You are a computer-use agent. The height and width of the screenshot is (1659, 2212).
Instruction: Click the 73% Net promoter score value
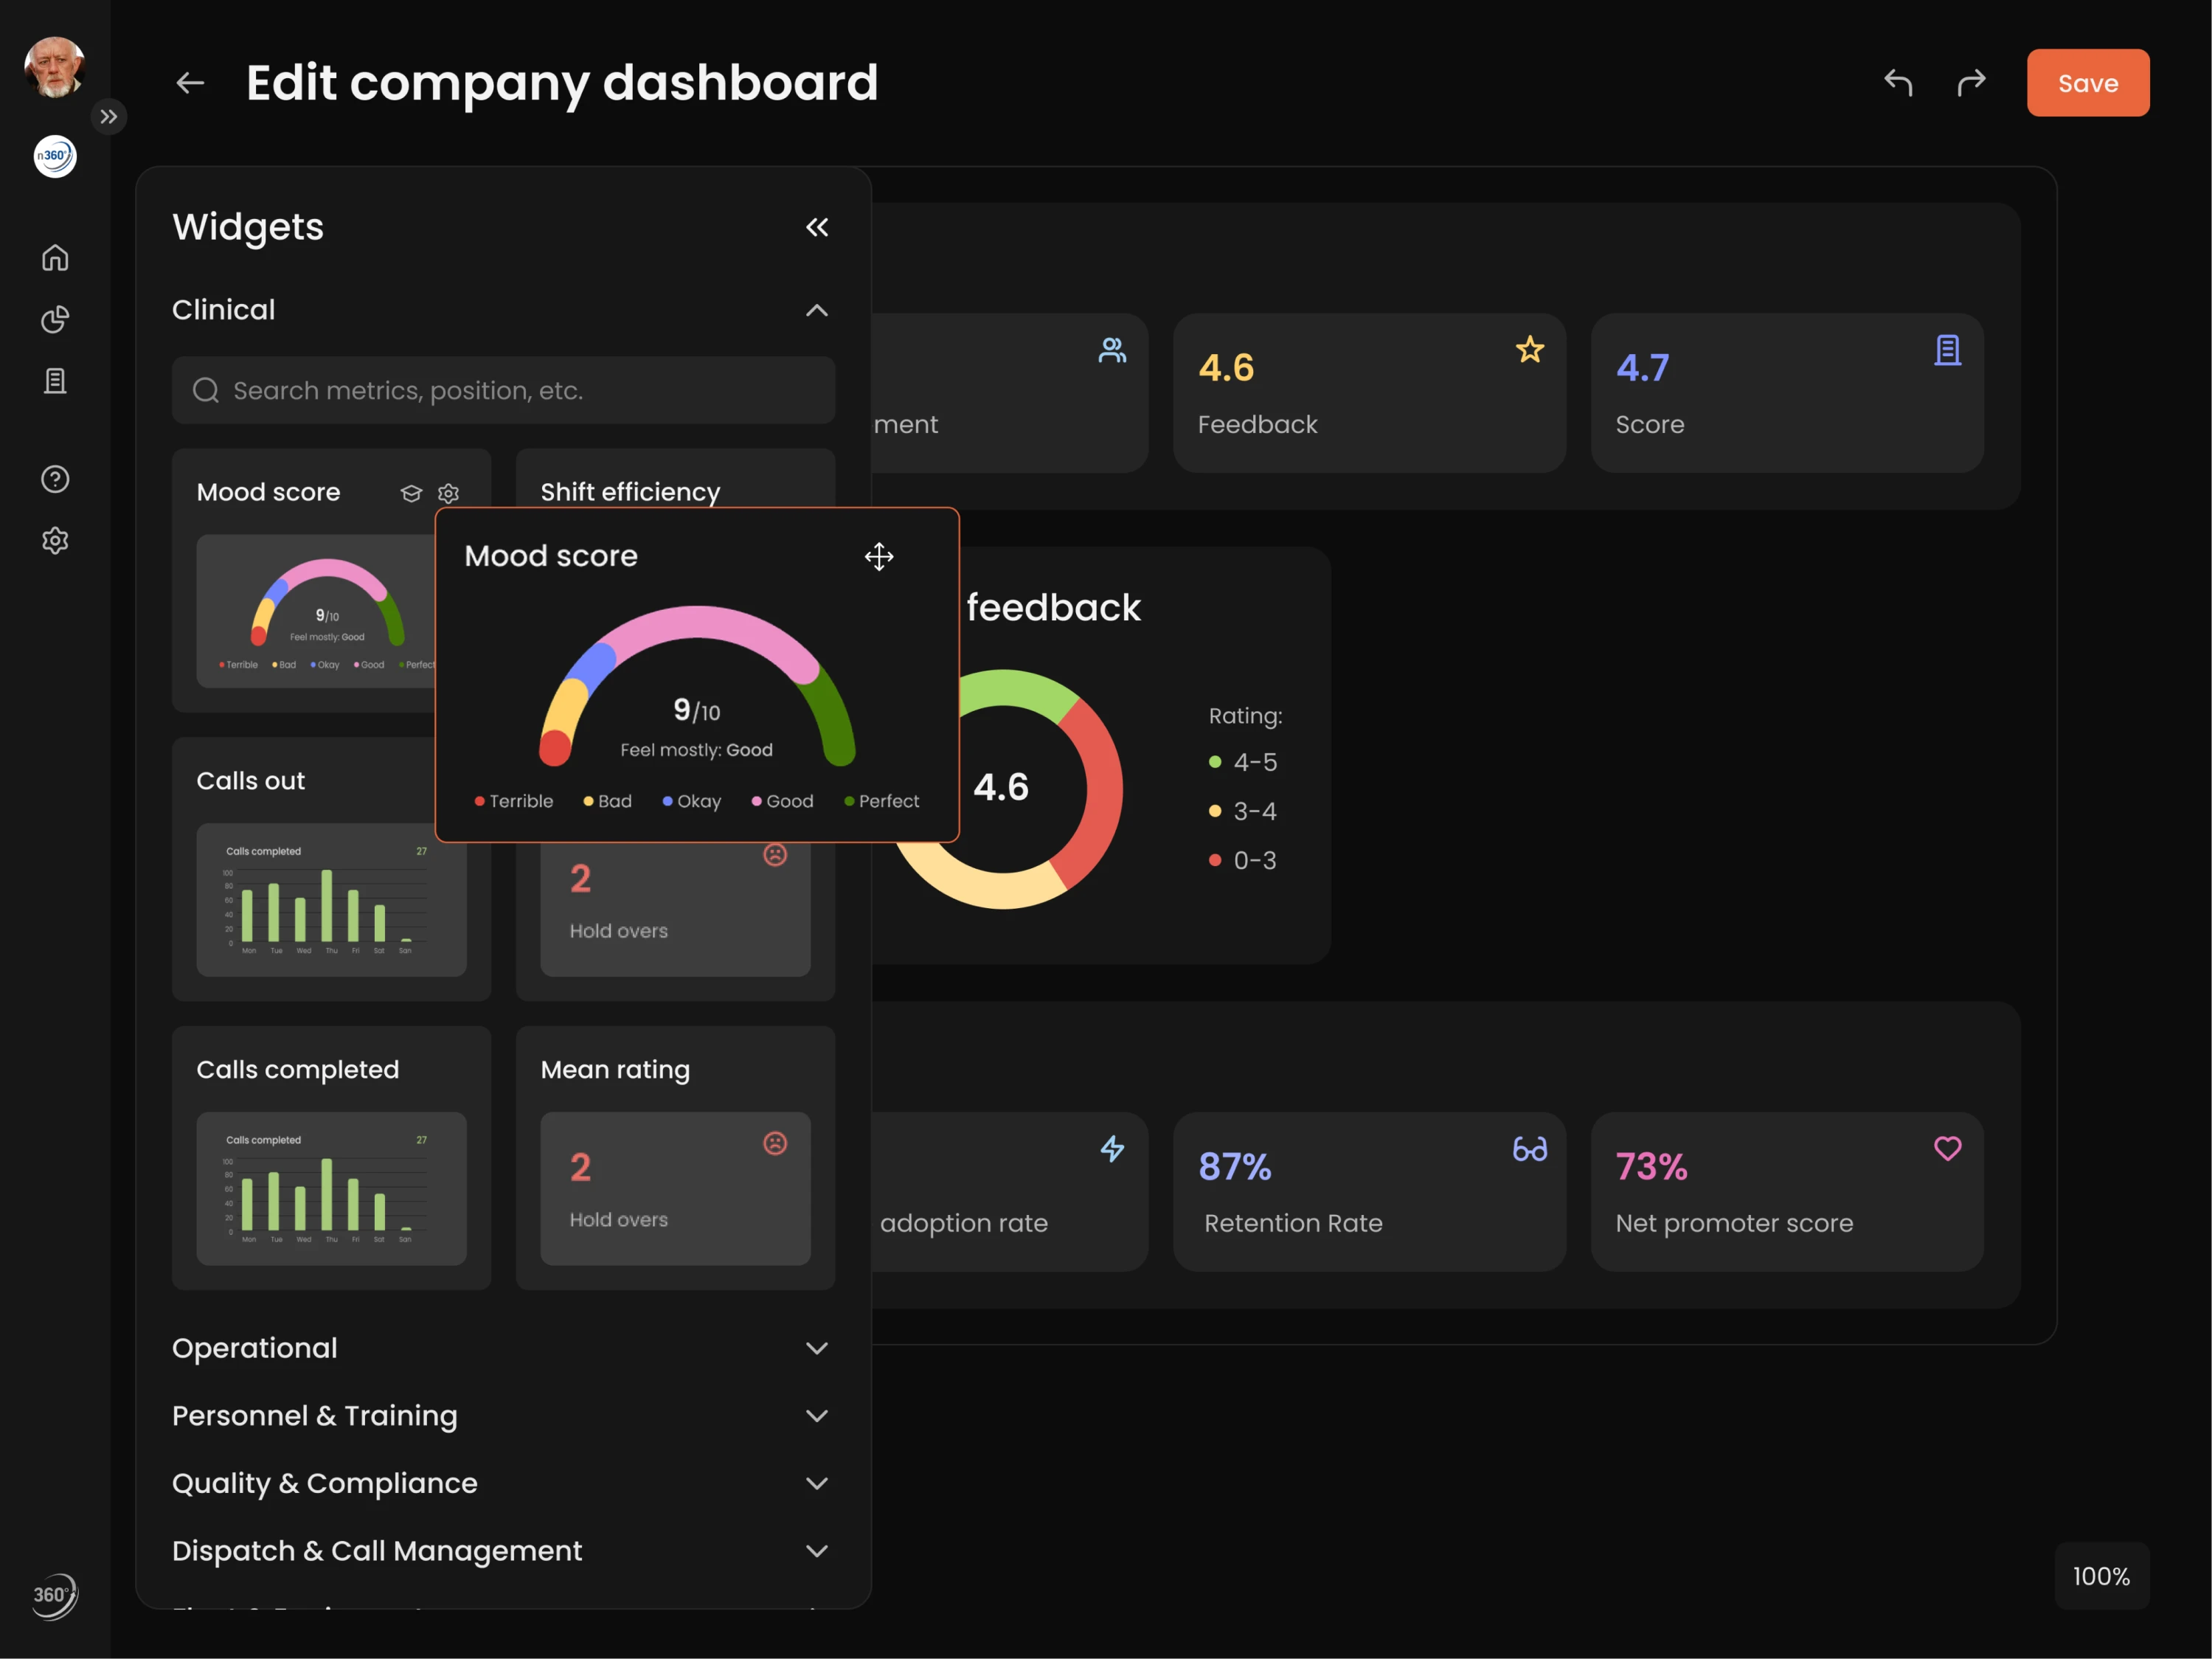[x=1652, y=1167]
